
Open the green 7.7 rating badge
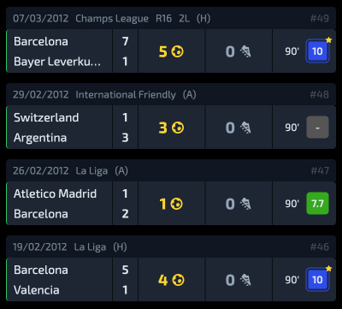(317, 204)
